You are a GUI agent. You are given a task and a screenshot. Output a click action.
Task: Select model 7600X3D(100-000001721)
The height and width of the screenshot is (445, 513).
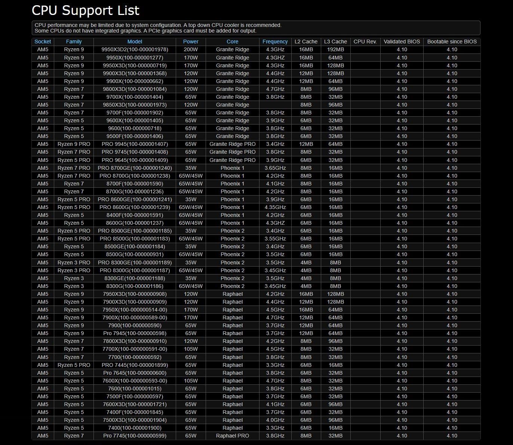pos(135,404)
